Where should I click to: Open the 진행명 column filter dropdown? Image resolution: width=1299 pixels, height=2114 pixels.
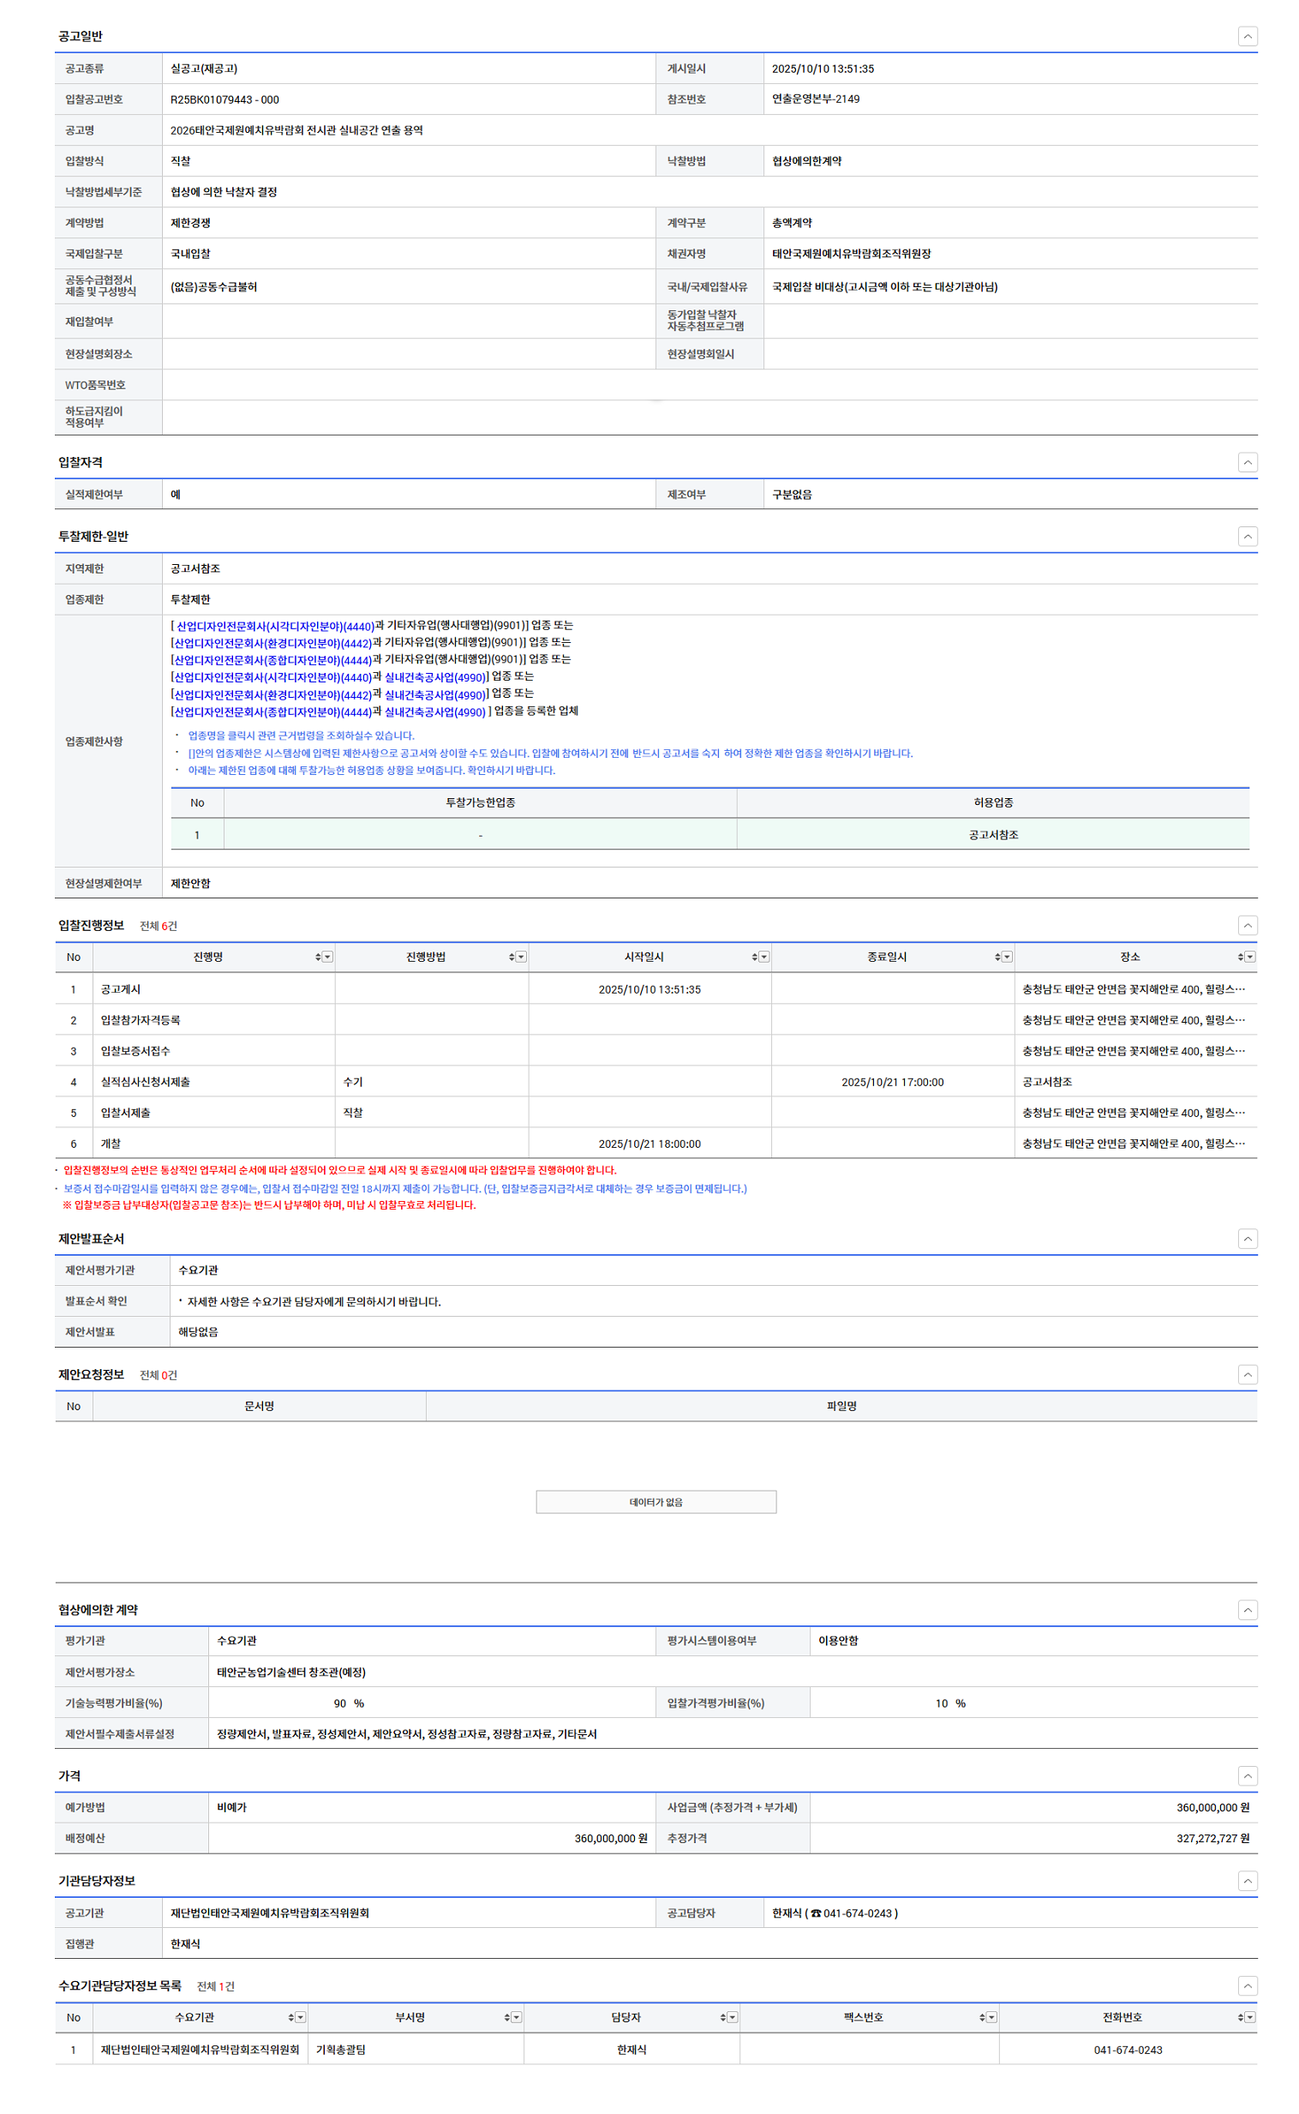click(x=328, y=958)
